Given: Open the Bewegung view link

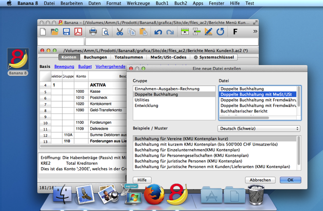Looking at the screenshot, I should click(x=64, y=66).
